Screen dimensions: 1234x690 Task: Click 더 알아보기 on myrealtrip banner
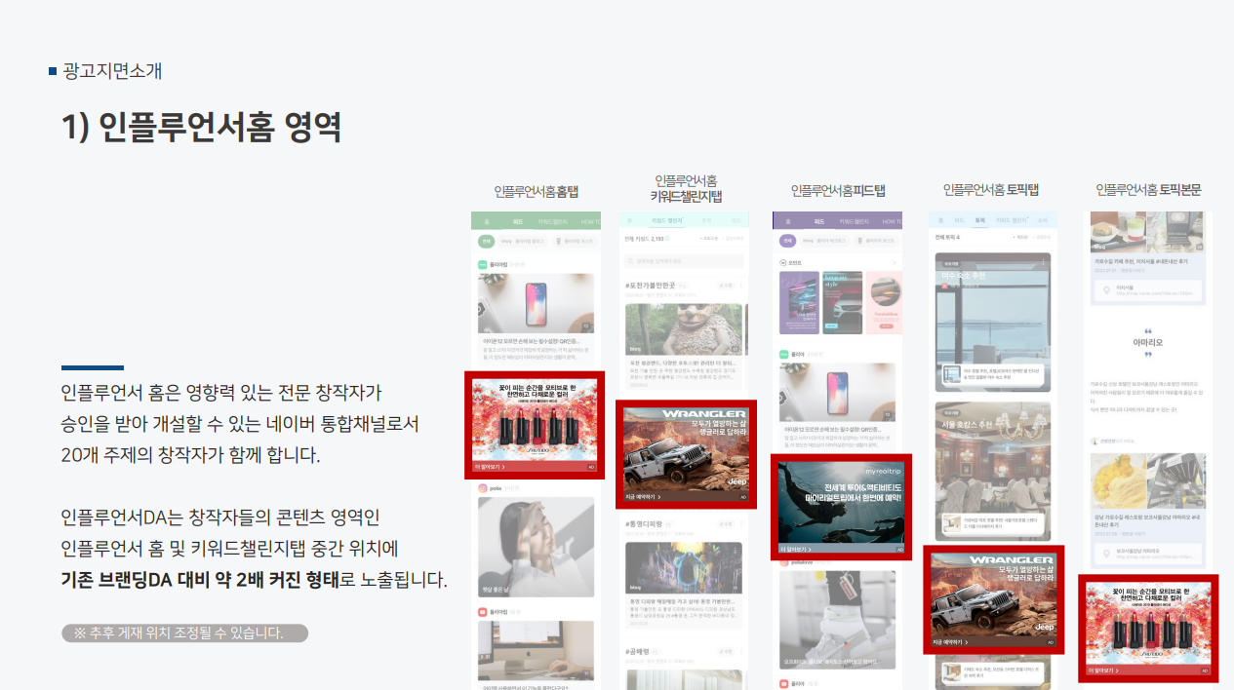click(798, 549)
